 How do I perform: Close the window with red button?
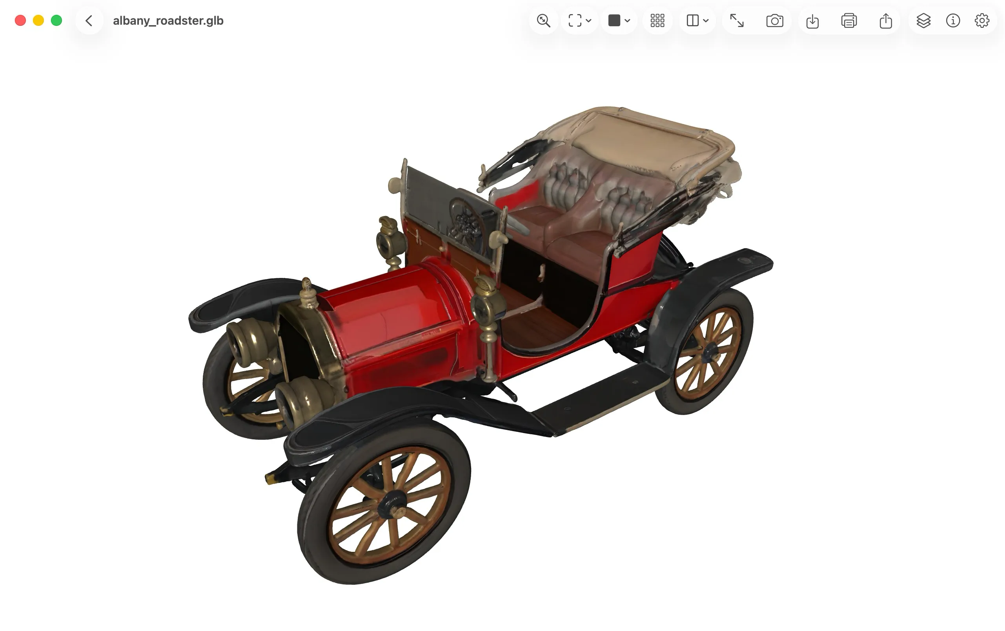[20, 20]
